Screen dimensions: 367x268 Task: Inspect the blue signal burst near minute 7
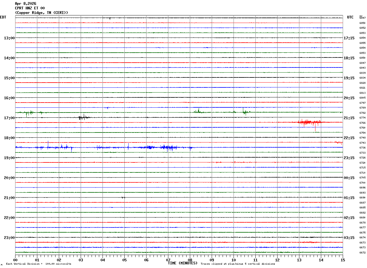tap(169, 147)
